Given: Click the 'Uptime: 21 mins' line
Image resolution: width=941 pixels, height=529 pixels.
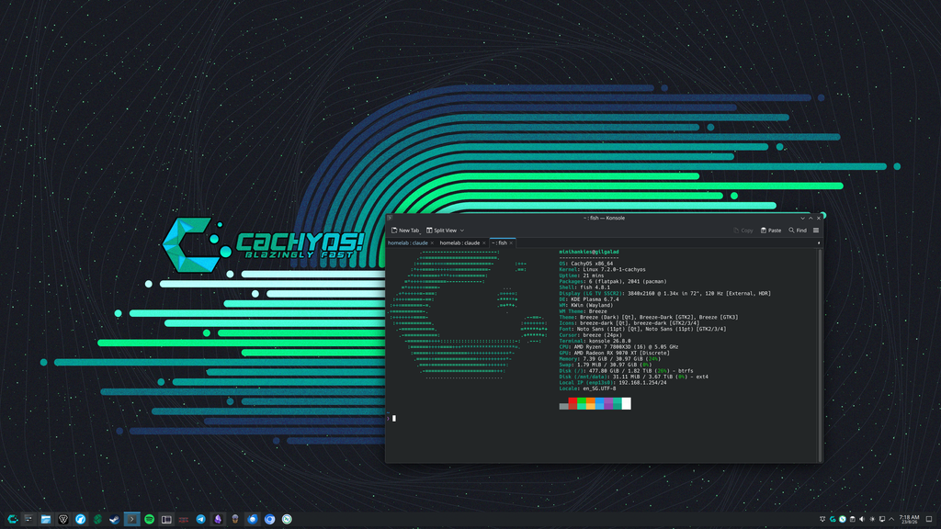Looking at the screenshot, I should (582, 276).
